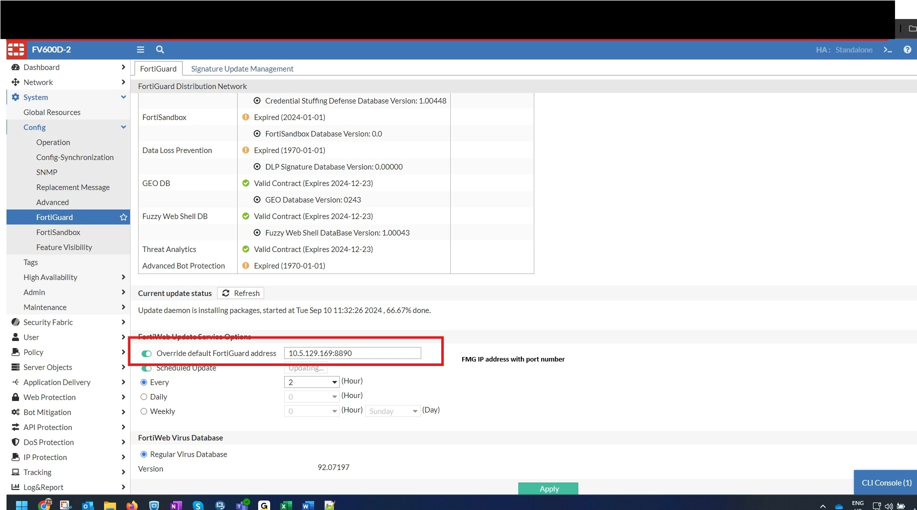Select the Daily radio button
Image resolution: width=917 pixels, height=510 pixels.
point(144,397)
